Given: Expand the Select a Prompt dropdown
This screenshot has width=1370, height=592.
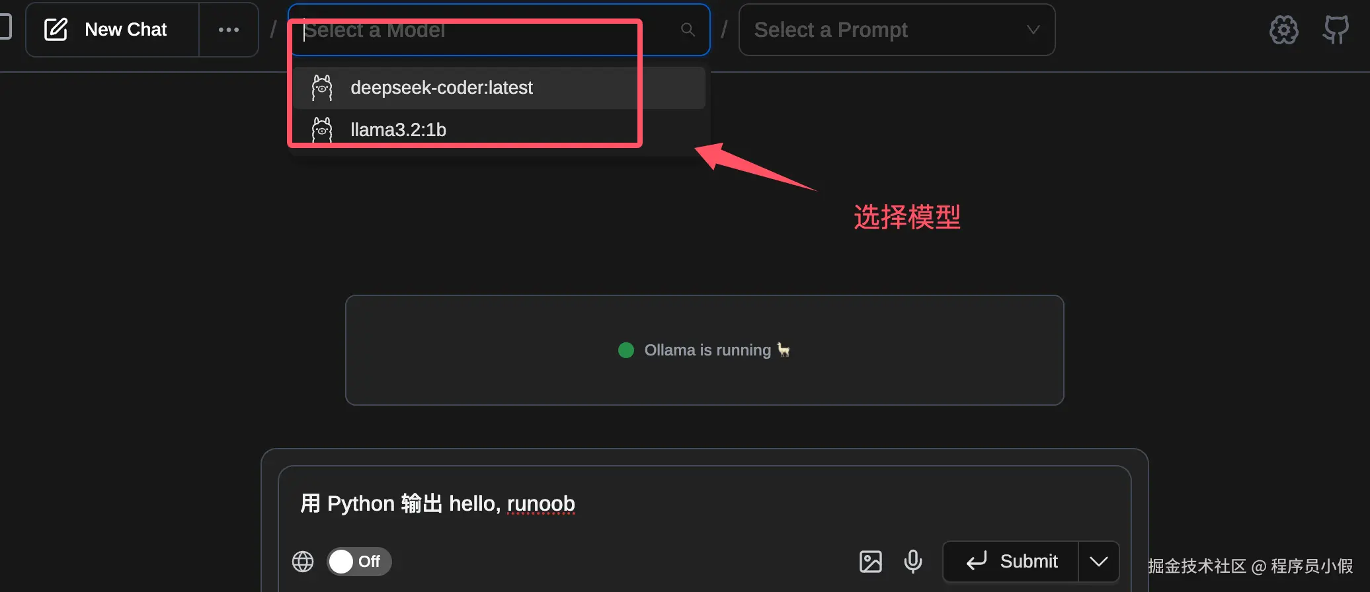Looking at the screenshot, I should [x=897, y=30].
